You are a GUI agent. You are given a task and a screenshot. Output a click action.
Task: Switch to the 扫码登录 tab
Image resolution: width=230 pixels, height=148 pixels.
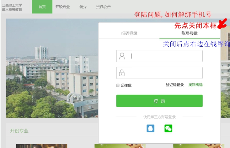point(129,33)
